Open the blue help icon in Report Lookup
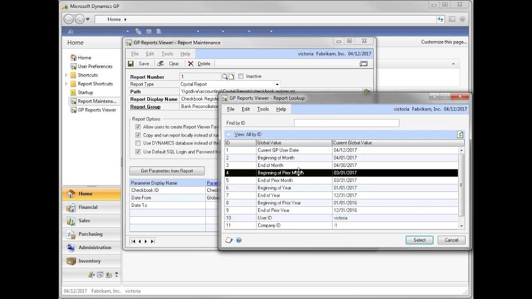 click(239, 240)
